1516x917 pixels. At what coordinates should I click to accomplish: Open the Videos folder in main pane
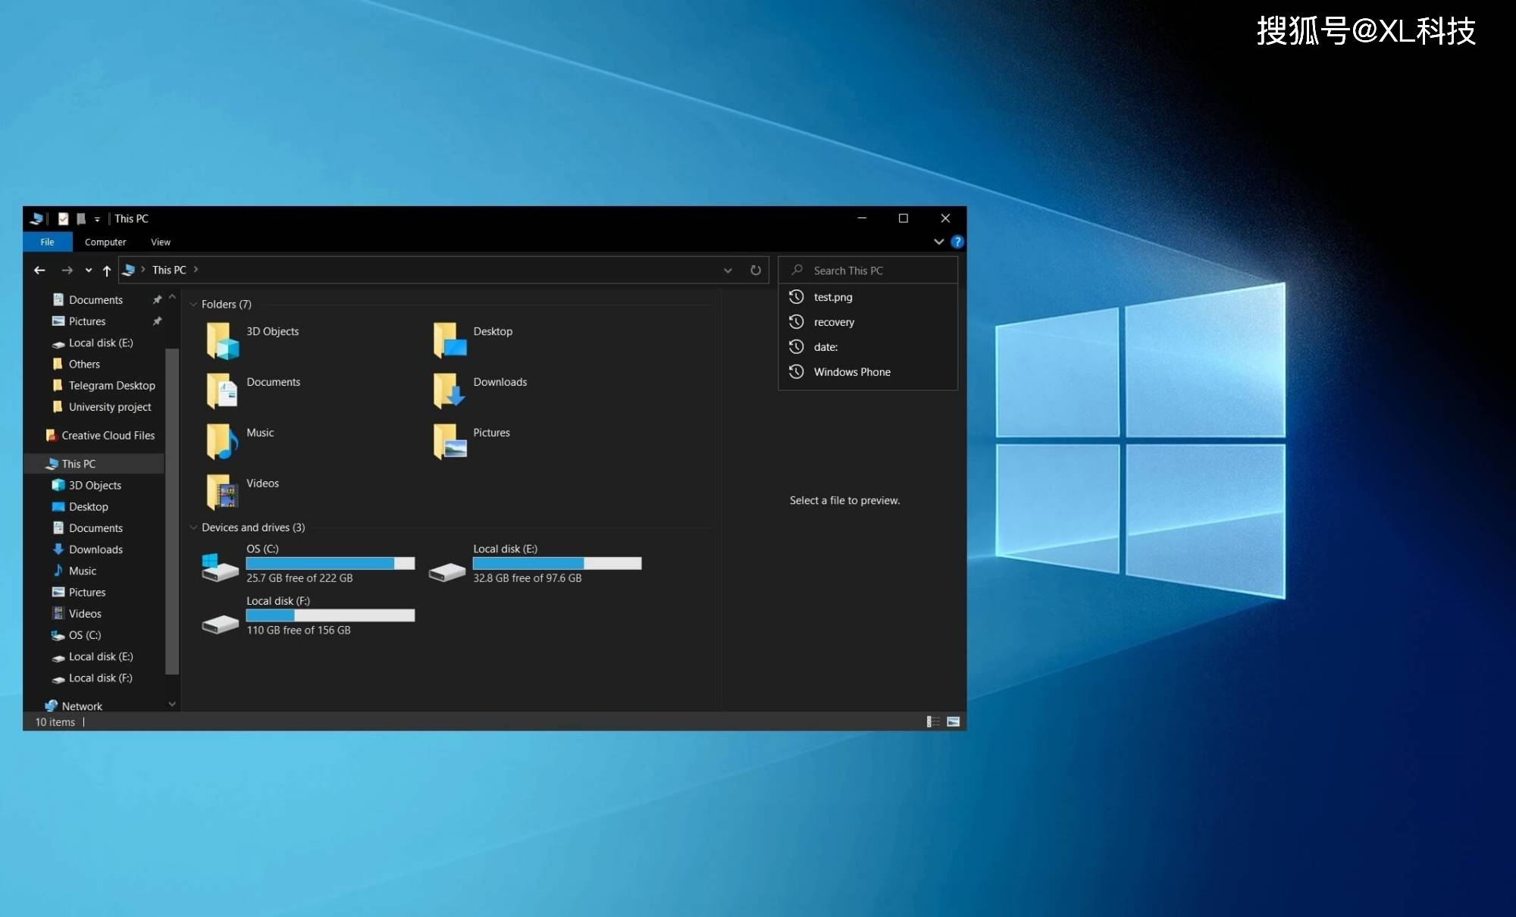[222, 493]
